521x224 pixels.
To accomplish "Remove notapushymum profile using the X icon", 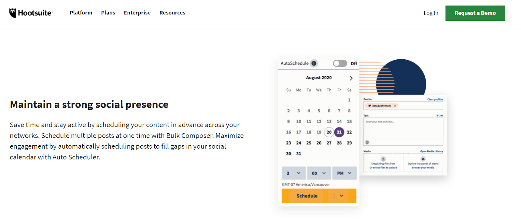I will click(395, 106).
